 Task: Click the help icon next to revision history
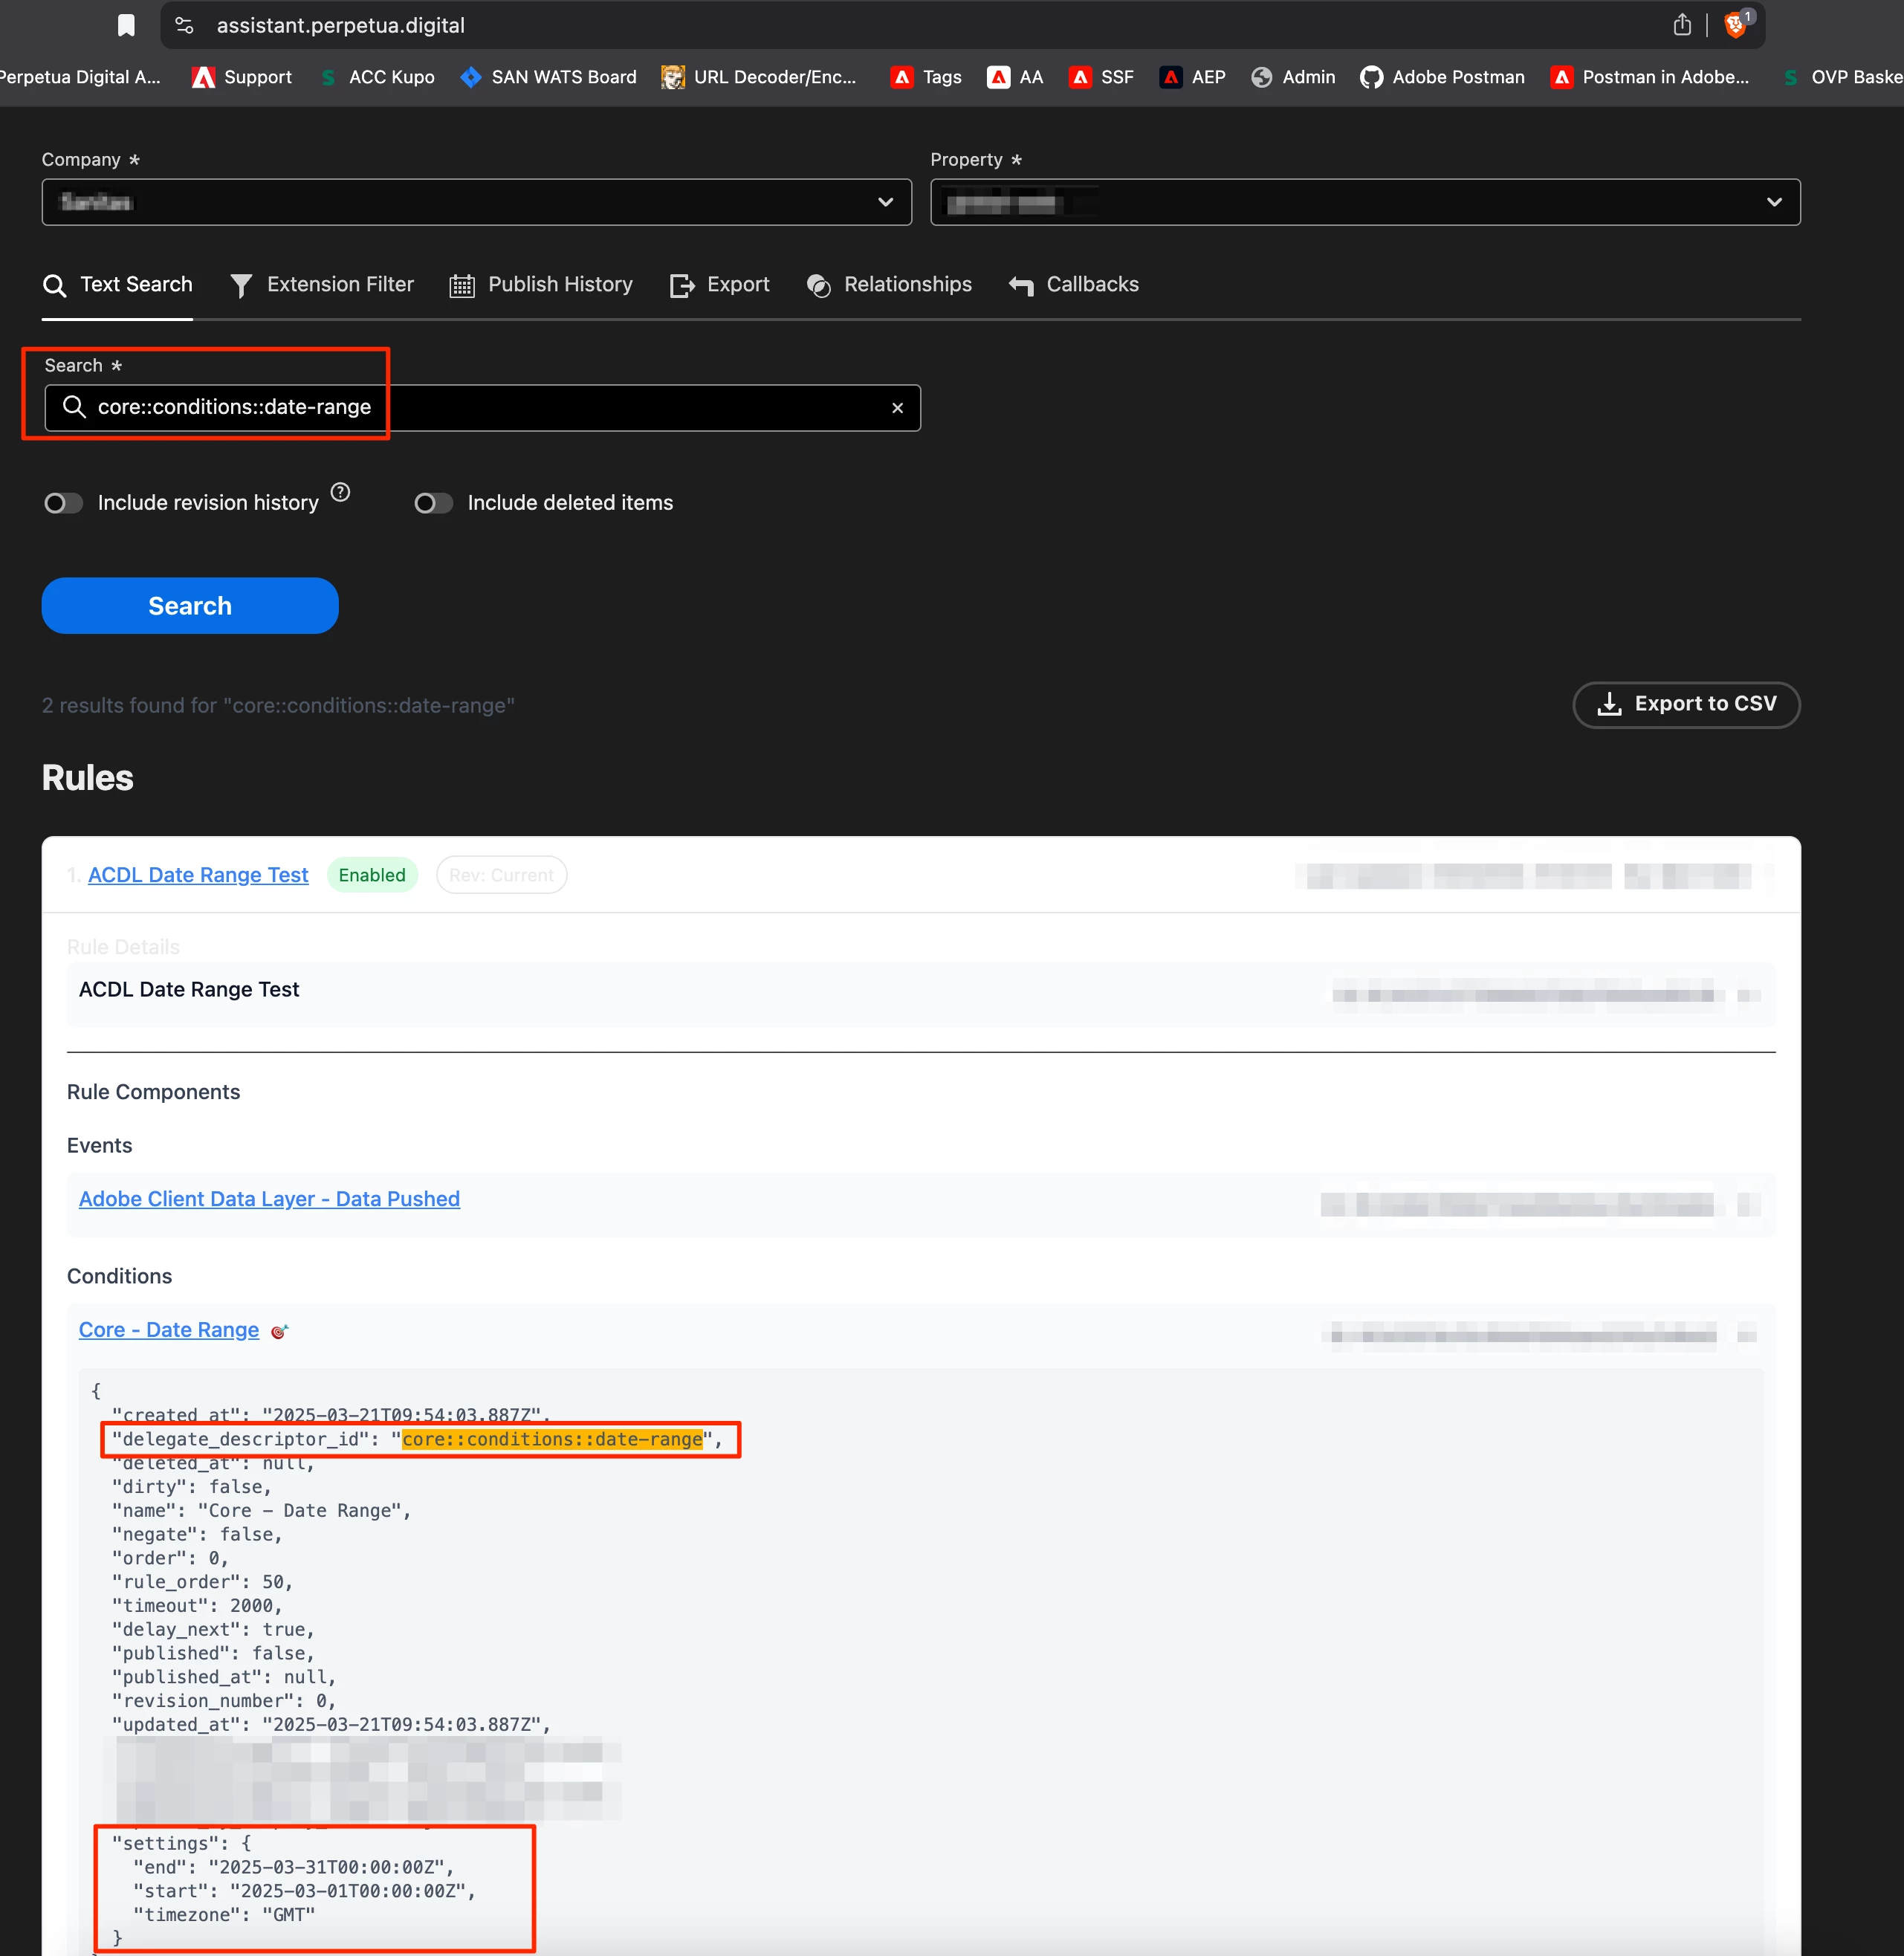pyautogui.click(x=340, y=492)
